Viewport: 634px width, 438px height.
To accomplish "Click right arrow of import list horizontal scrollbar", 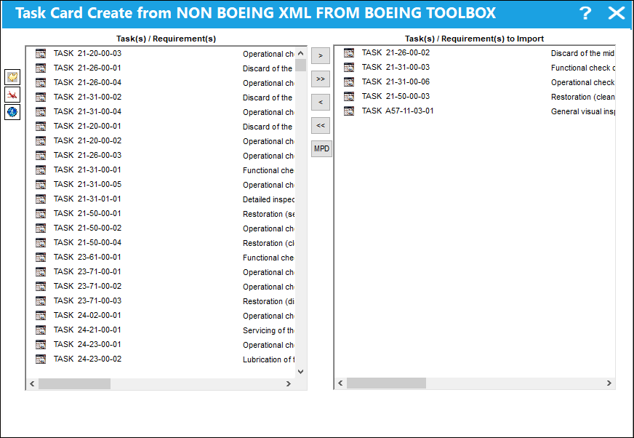I will click(609, 383).
